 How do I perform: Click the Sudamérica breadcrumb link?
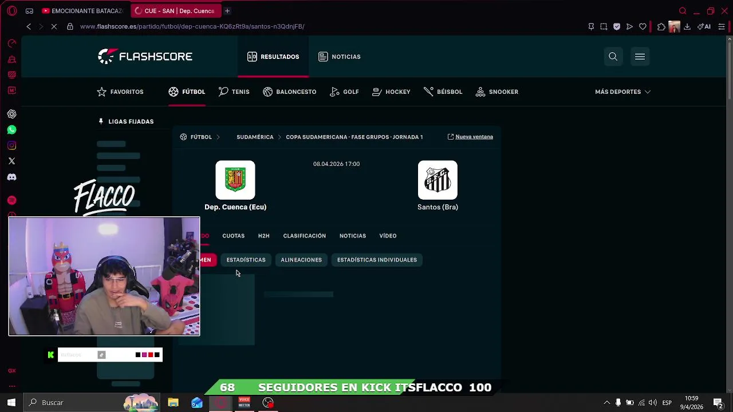point(255,137)
